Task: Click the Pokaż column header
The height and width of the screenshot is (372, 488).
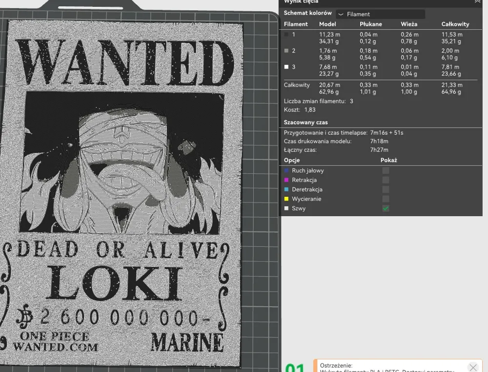Action: pyautogui.click(x=389, y=160)
